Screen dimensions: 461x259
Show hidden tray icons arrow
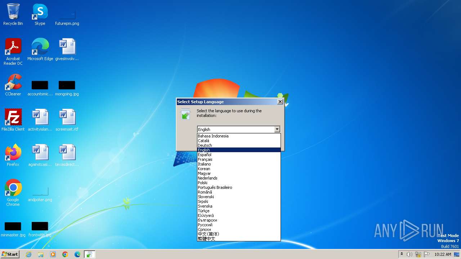(402, 254)
